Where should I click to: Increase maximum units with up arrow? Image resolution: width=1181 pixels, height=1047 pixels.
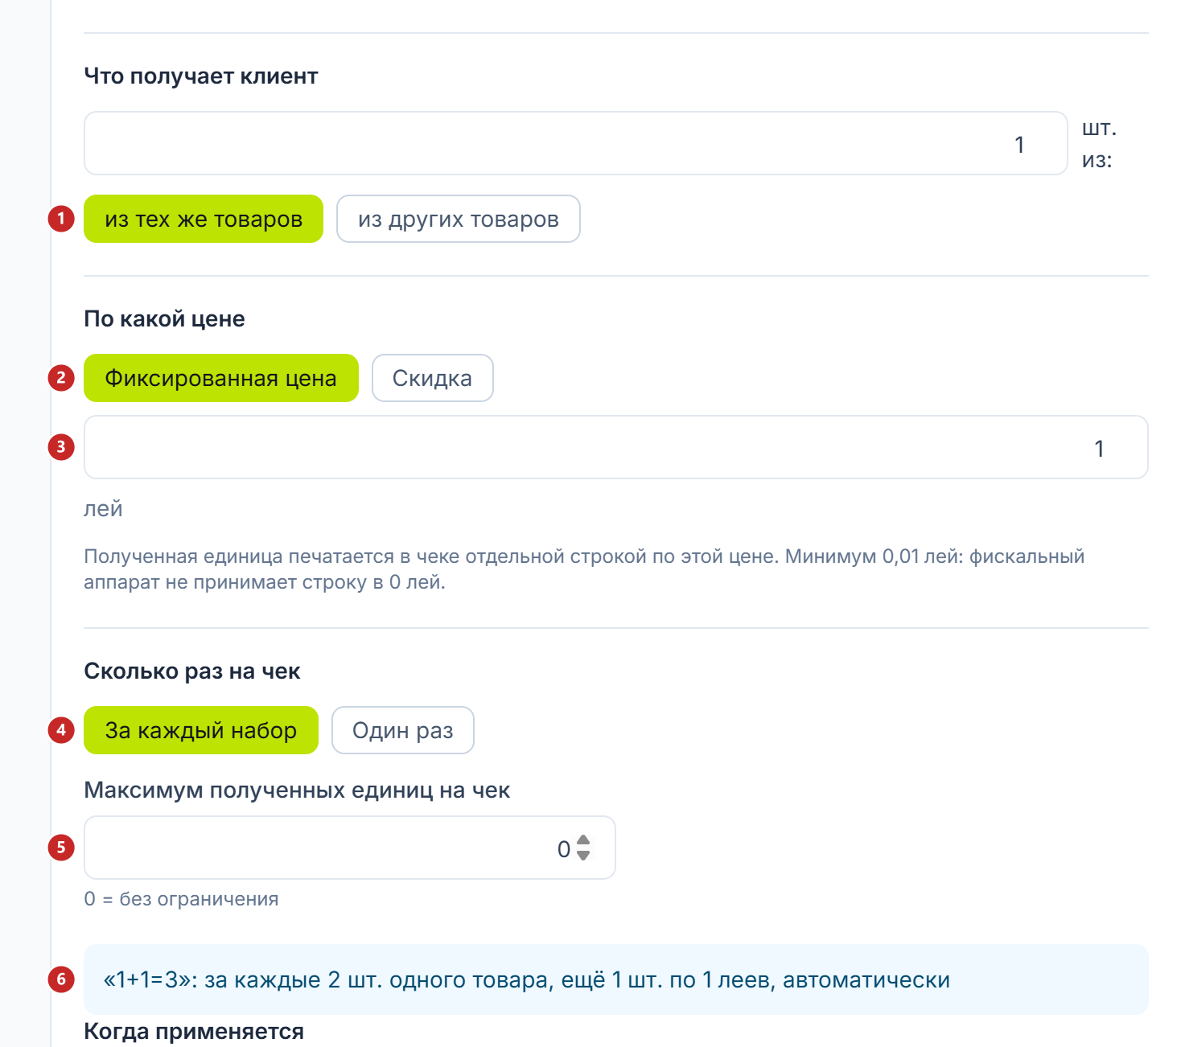583,841
